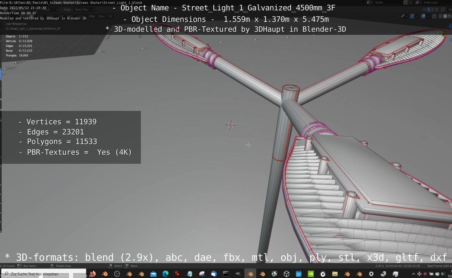
Task: Click green Y axis on navigation gizmo
Action: tap(444, 35)
